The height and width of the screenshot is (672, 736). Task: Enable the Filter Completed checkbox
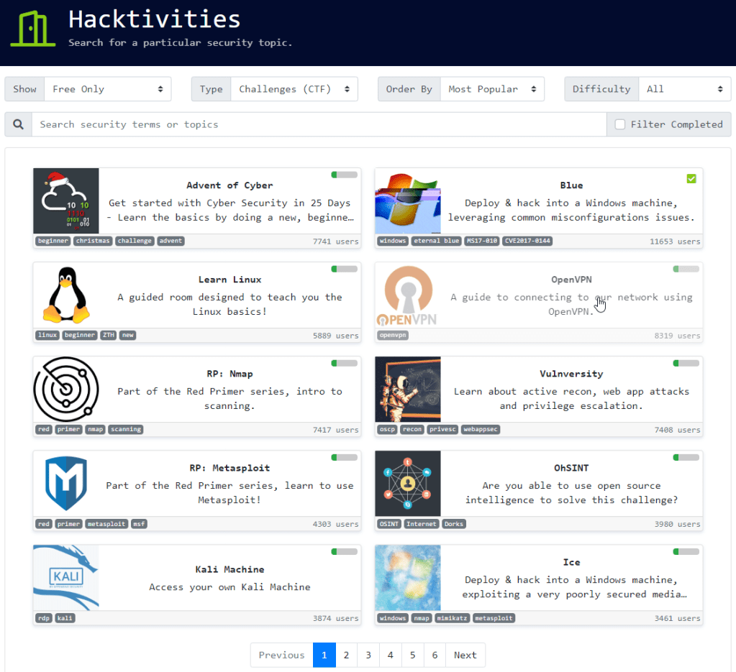tap(620, 124)
